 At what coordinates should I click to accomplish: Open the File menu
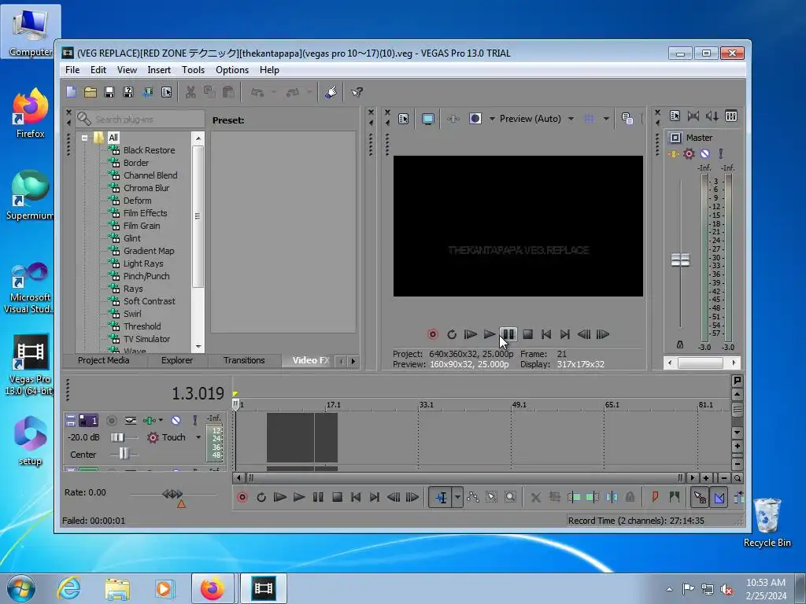[72, 70]
